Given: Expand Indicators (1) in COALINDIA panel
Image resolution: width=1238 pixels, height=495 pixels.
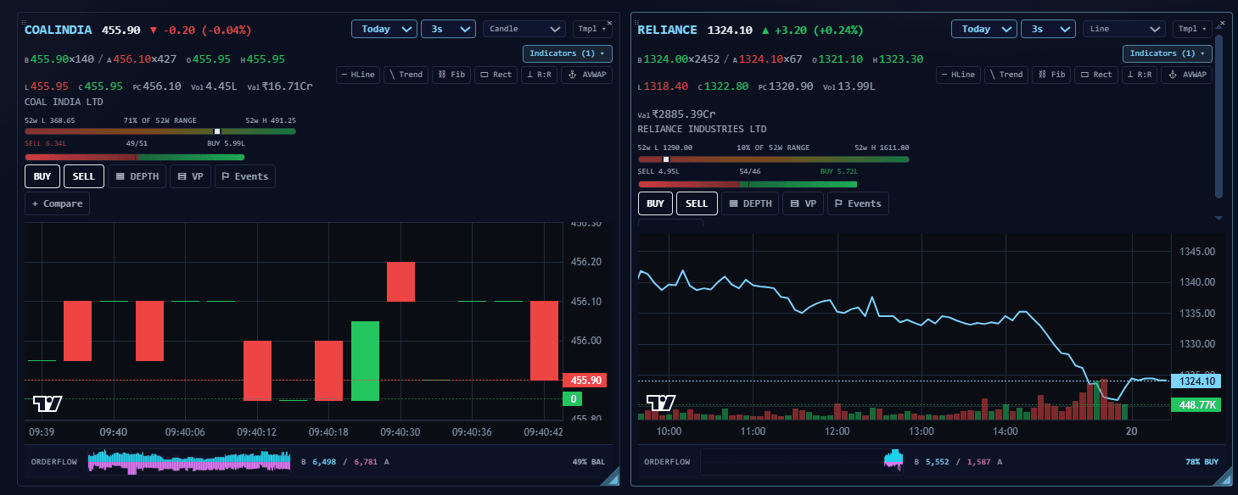Looking at the screenshot, I should 568,53.
